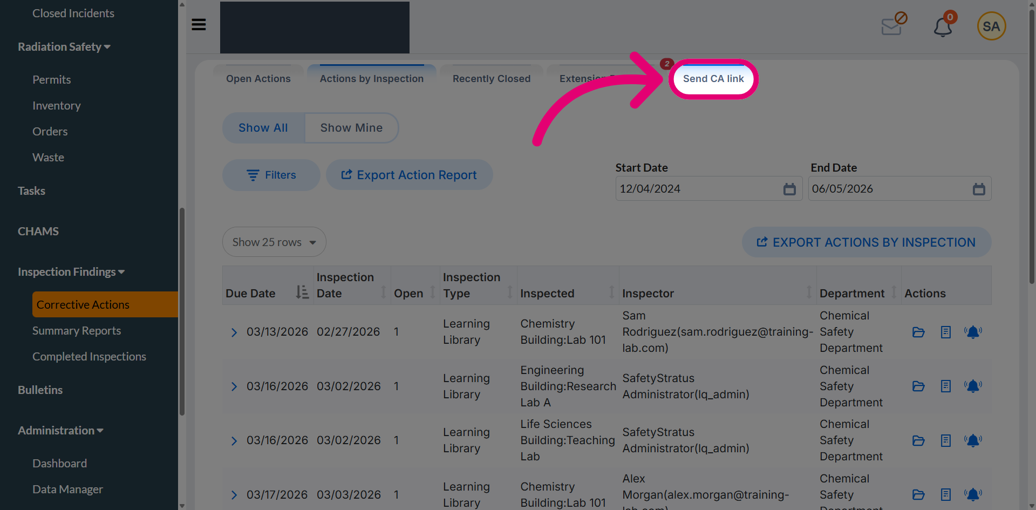Switch to Actions by Inspection tab
Viewport: 1036px width, 510px height.
coord(372,79)
